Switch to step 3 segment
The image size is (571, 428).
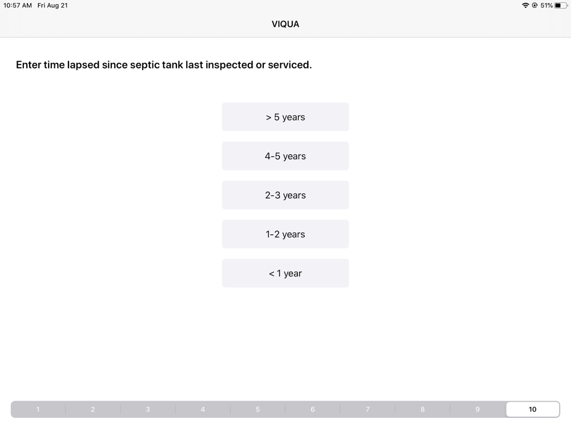pyautogui.click(x=148, y=409)
